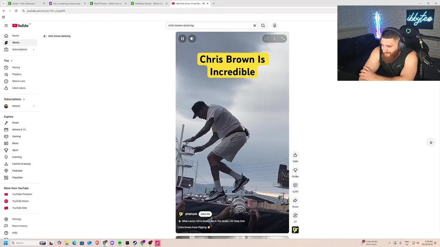This screenshot has height=247, width=440.
Task: Open the @hiphopdx channel
Action: click(x=191, y=214)
